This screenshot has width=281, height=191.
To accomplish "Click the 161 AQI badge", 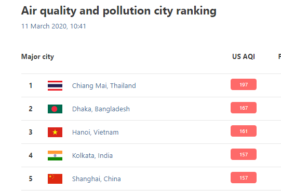I will (244, 131).
